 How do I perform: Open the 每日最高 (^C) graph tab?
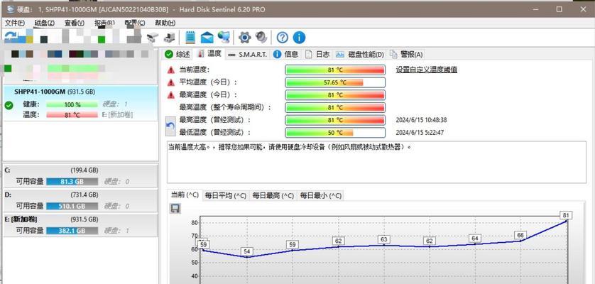point(273,195)
